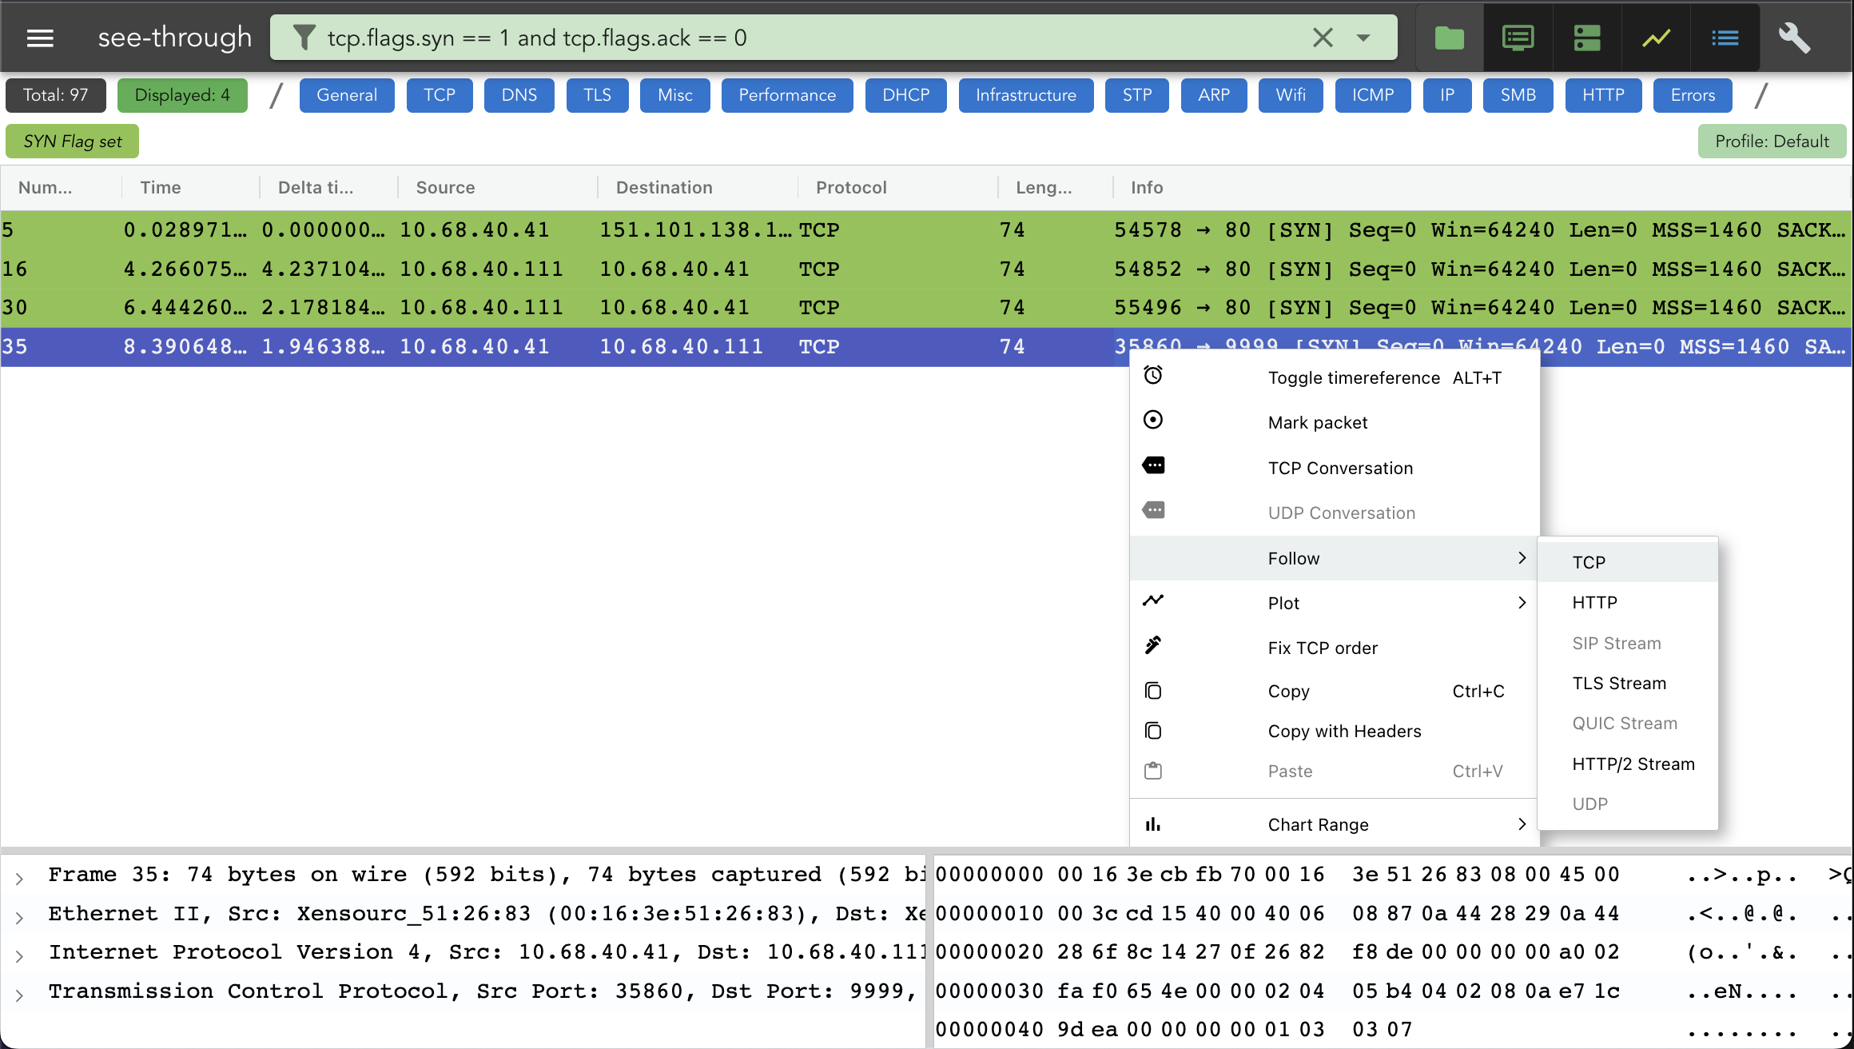Click the Errors filter button
The height and width of the screenshot is (1049, 1854).
click(x=1693, y=95)
